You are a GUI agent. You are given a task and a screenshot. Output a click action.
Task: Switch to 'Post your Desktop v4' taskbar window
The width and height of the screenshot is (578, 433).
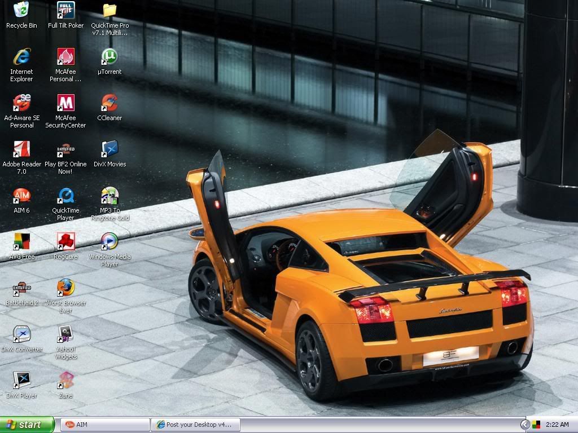click(195, 425)
